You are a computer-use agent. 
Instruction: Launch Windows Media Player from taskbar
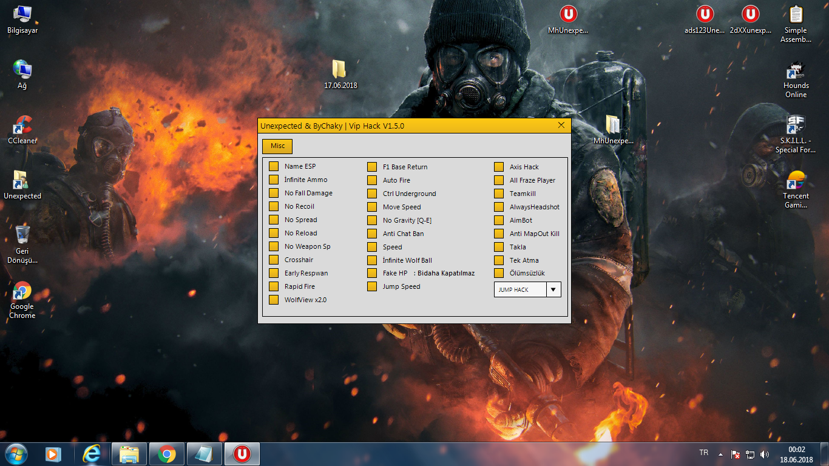pos(53,453)
